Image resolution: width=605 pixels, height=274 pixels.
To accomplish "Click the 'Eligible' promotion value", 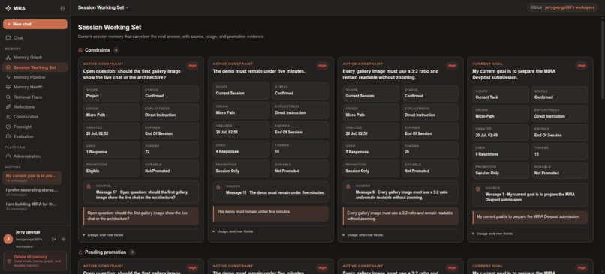I will (x=92, y=171).
